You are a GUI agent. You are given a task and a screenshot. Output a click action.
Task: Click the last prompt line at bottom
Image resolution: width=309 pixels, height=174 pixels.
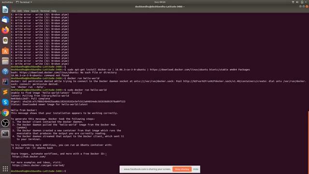point(39,171)
